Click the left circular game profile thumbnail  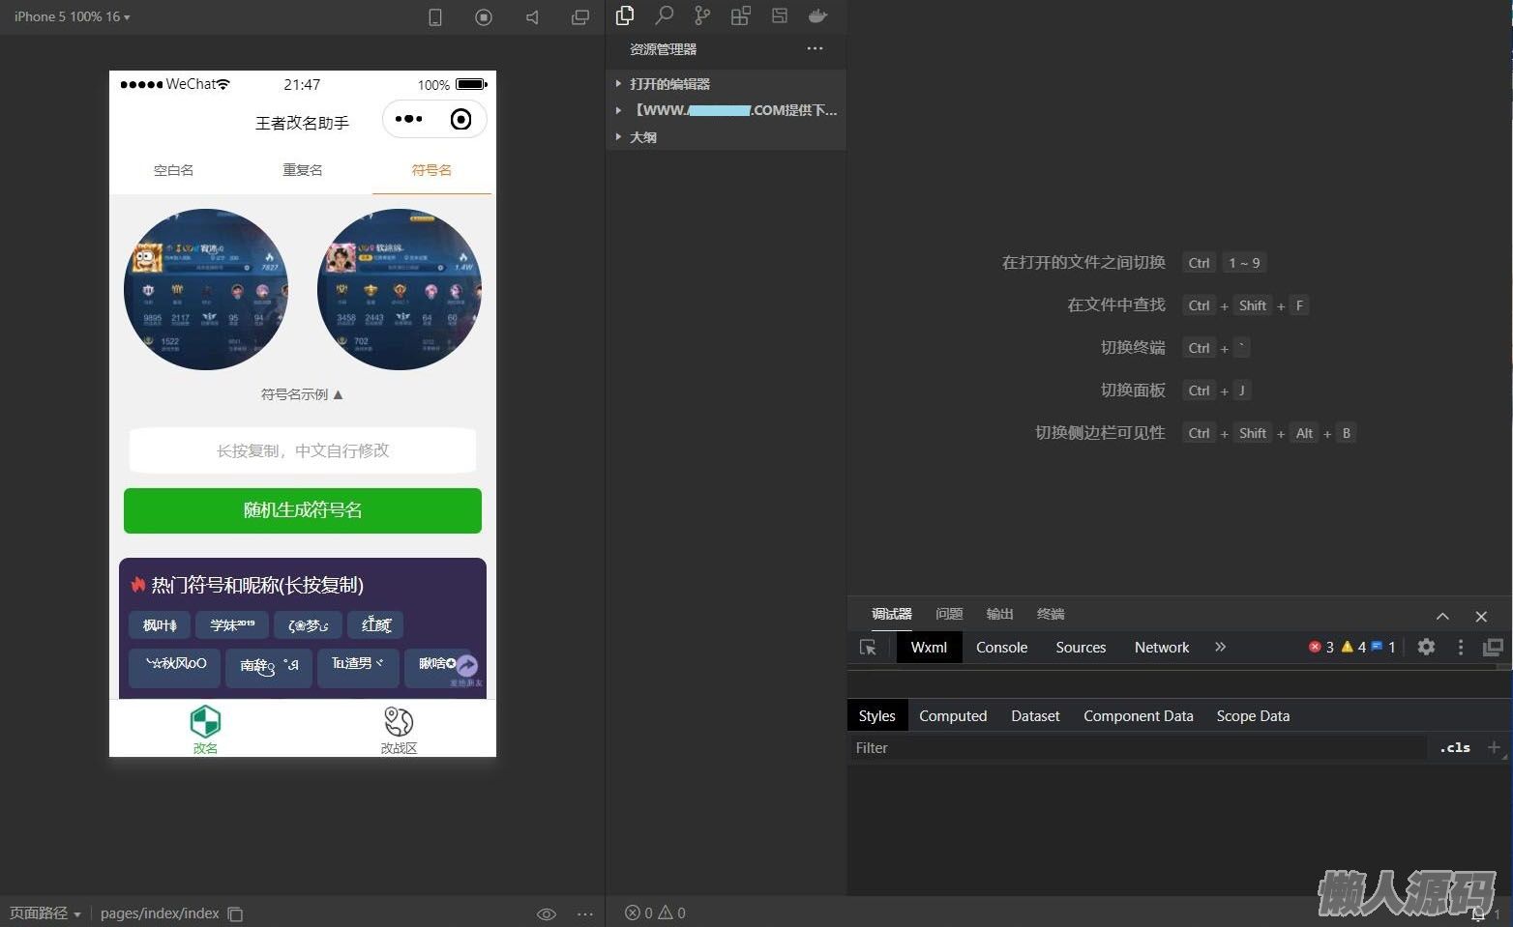point(206,289)
